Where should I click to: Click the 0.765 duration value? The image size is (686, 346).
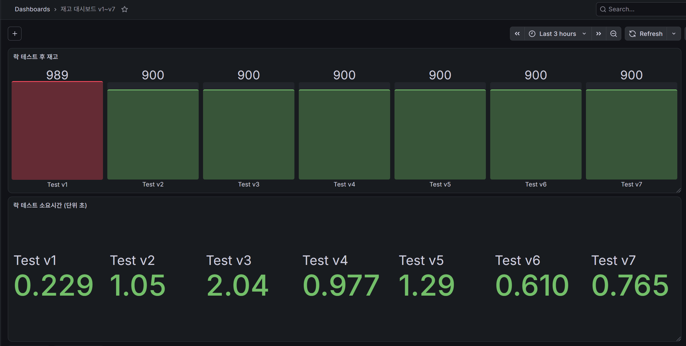click(630, 285)
